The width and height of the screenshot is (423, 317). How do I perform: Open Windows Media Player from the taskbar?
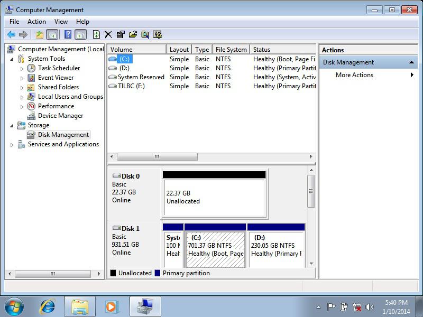click(x=111, y=307)
